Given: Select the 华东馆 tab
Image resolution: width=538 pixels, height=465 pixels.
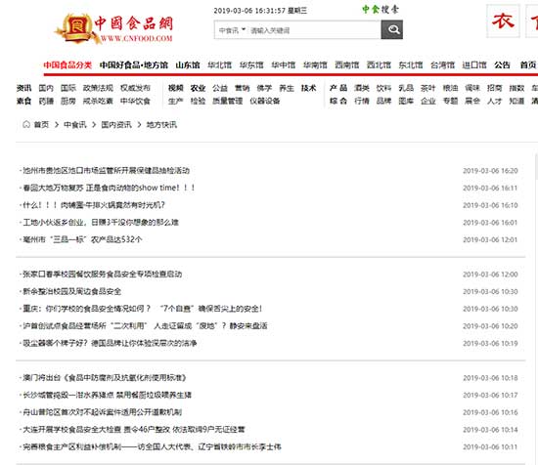Looking at the screenshot, I should point(251,65).
